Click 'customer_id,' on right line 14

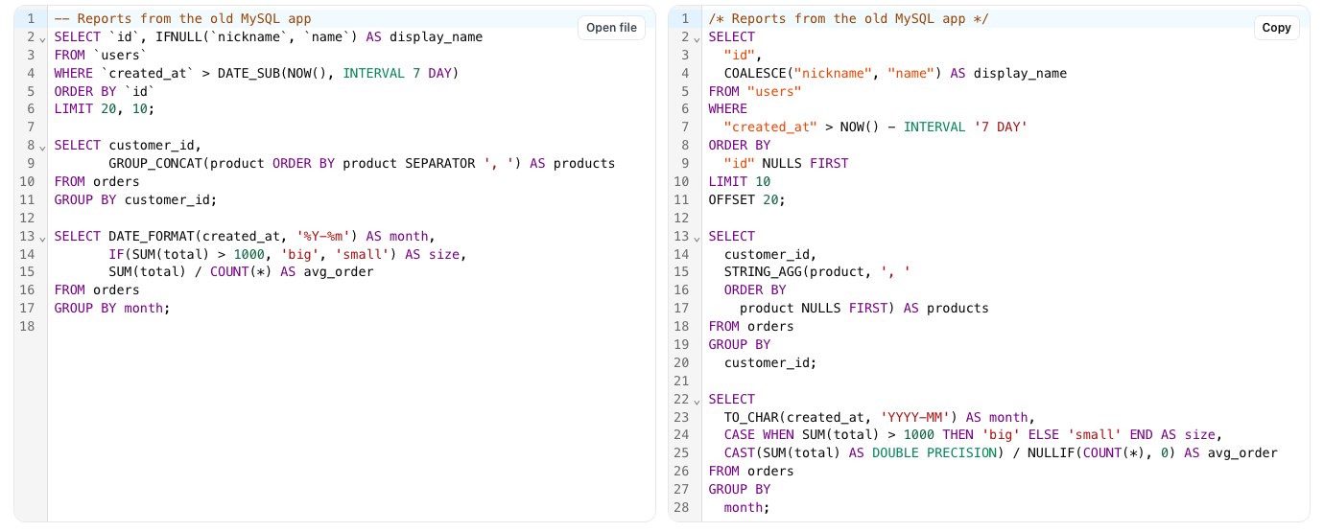[x=770, y=254]
